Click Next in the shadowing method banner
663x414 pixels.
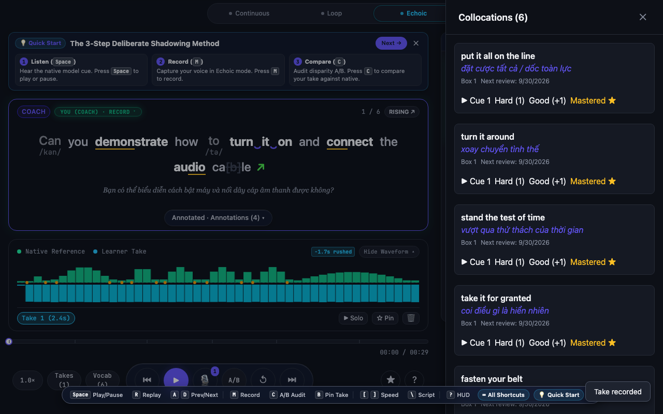click(x=391, y=43)
